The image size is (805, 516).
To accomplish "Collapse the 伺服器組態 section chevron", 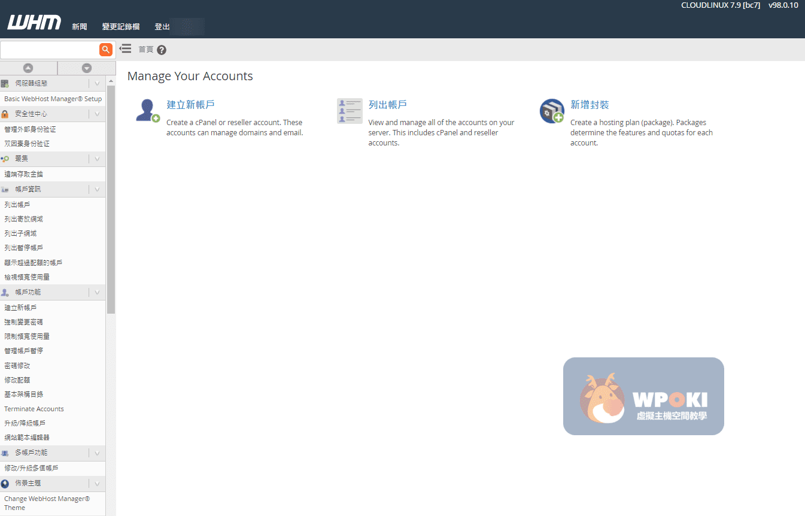I will click(97, 84).
